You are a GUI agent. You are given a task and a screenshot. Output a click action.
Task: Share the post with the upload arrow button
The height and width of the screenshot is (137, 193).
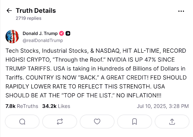[x=172, y=122]
